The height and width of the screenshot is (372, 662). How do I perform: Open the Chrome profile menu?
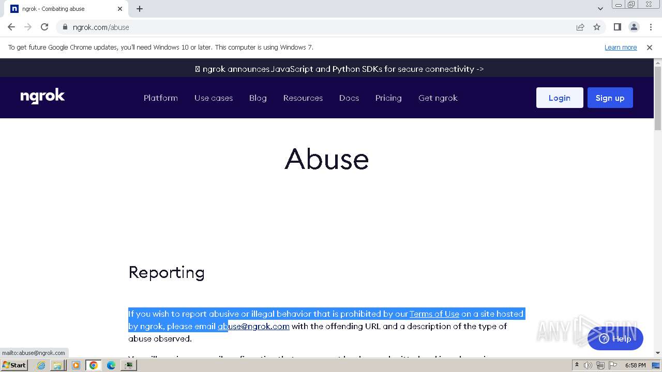[634, 27]
